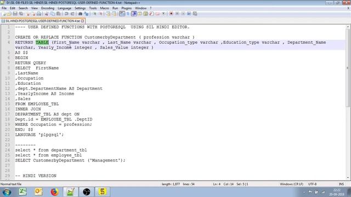Zoom in using the toolbar icon
Screen dimensions: 351x197
pos(94,14)
